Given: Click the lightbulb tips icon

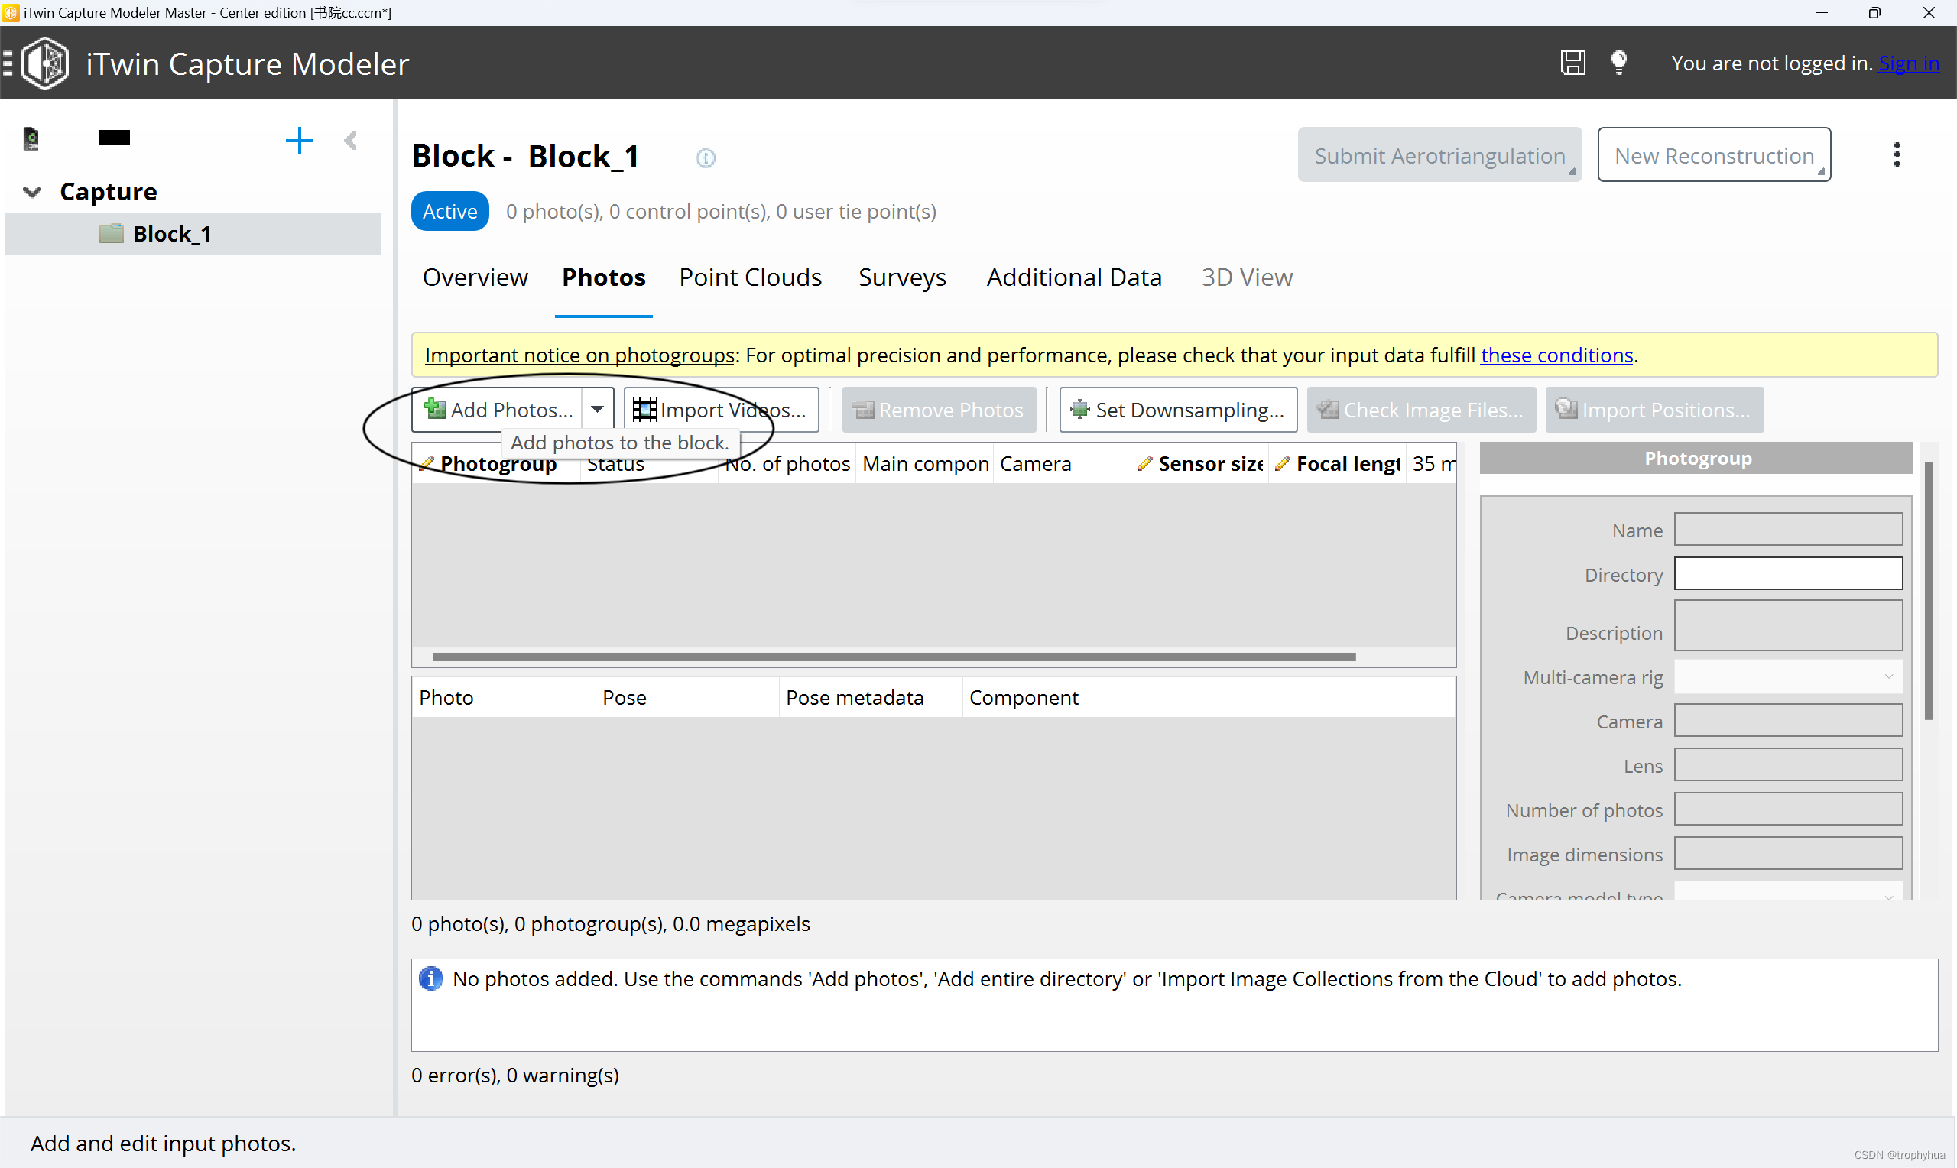Looking at the screenshot, I should pyautogui.click(x=1618, y=63).
